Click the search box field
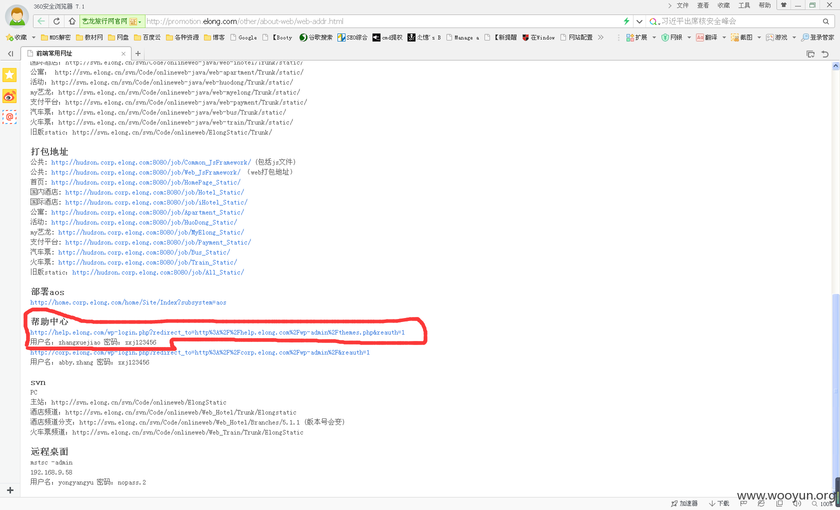Image resolution: width=840 pixels, height=510 pixels. (x=740, y=21)
